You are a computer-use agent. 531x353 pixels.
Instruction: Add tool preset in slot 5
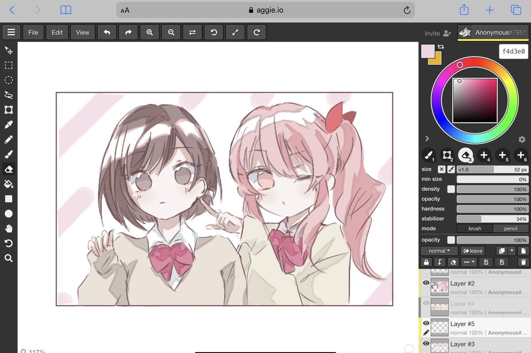(x=502, y=155)
